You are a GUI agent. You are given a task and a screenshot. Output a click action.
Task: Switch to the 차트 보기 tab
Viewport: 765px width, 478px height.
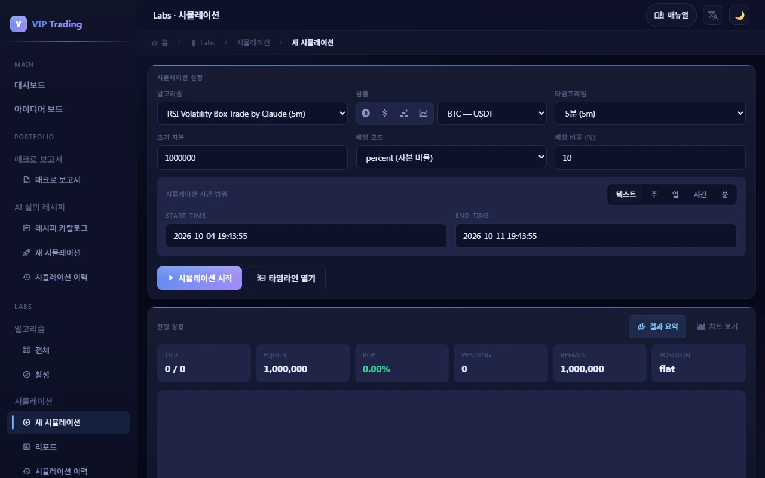tap(717, 326)
